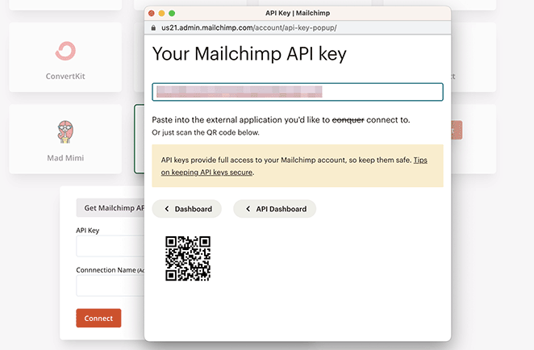
Task: Minimize the API Key popup window
Action: tap(162, 13)
